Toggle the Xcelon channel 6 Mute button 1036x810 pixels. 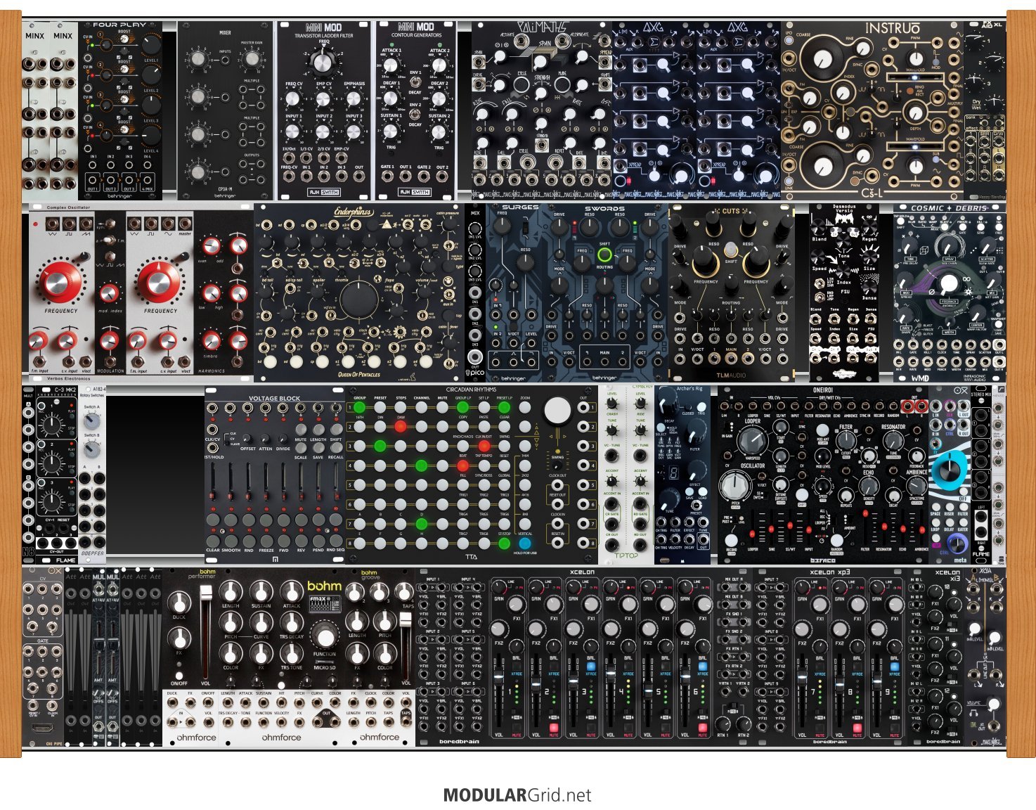[702, 728]
